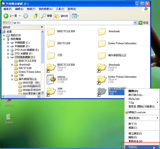Select System Volume Information Shortcut icon

point(101,80)
